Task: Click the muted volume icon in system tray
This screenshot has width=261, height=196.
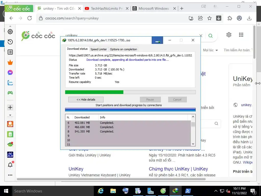Action: coord(228,191)
